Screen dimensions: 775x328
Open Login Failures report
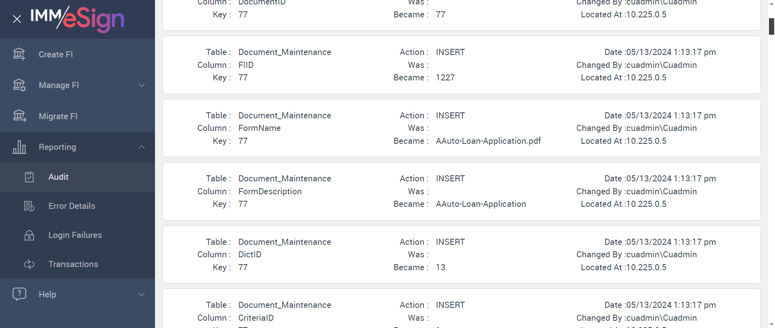75,235
